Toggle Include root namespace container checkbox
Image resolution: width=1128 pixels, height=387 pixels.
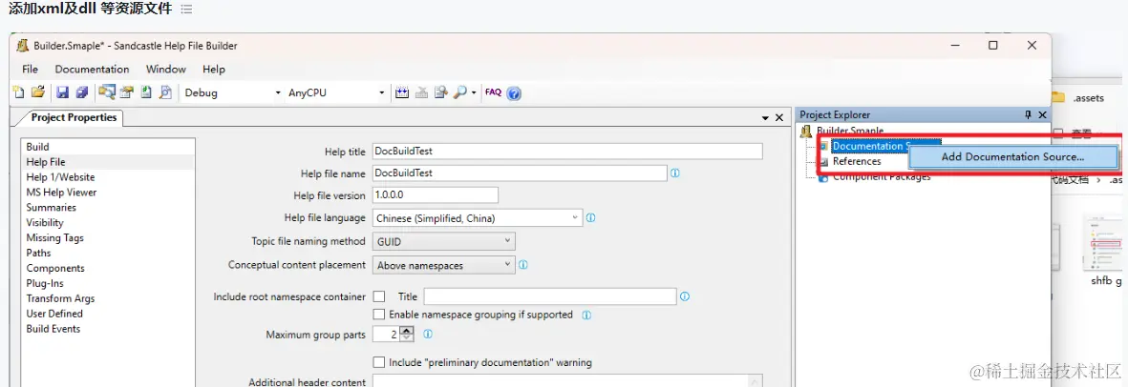[379, 296]
